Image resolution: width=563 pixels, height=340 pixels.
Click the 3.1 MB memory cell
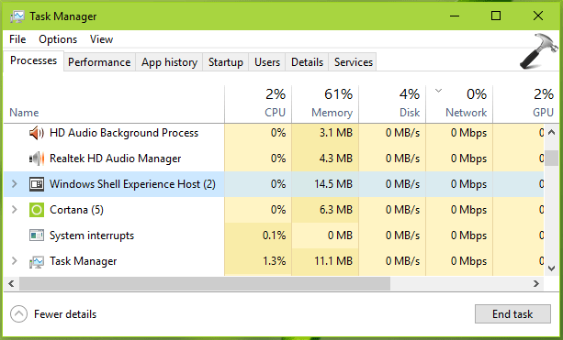tap(325, 133)
